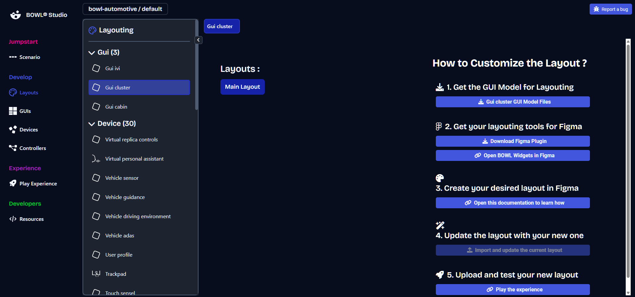Collapse the Device (30) section
The width and height of the screenshot is (635, 297).
tap(92, 124)
